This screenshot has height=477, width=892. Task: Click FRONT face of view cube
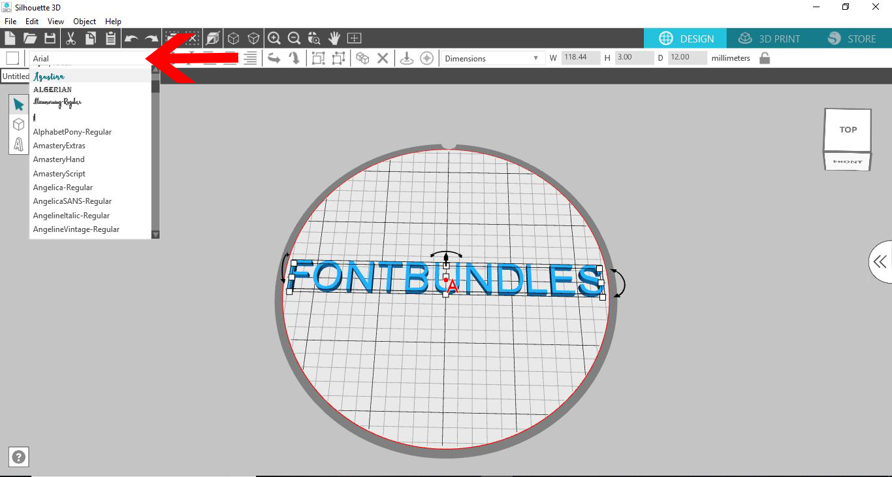pos(848,161)
